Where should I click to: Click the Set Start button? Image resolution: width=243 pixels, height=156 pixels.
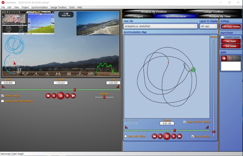[x=231, y=41]
